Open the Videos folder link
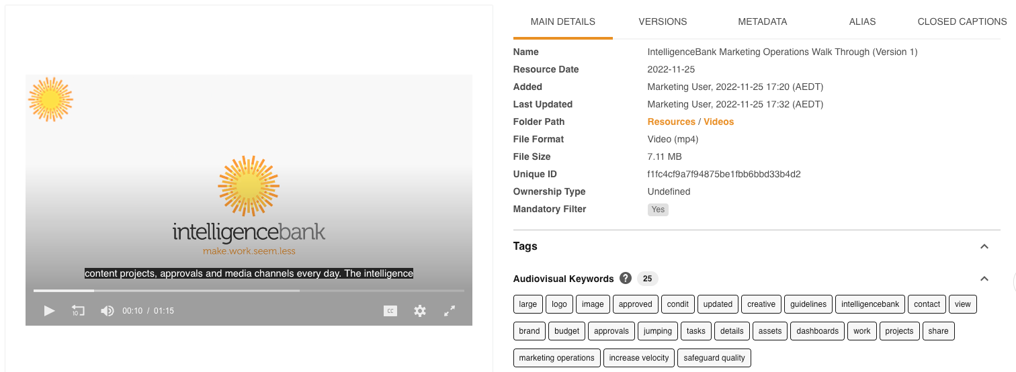The width and height of the screenshot is (1016, 372). coord(719,122)
